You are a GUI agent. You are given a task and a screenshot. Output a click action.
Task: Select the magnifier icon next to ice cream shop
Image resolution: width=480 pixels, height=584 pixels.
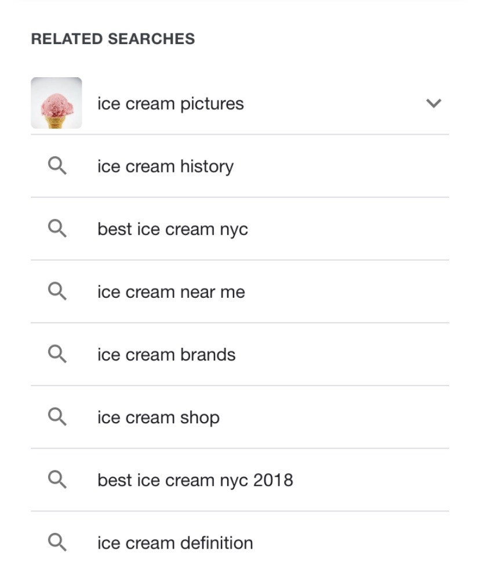coord(57,417)
